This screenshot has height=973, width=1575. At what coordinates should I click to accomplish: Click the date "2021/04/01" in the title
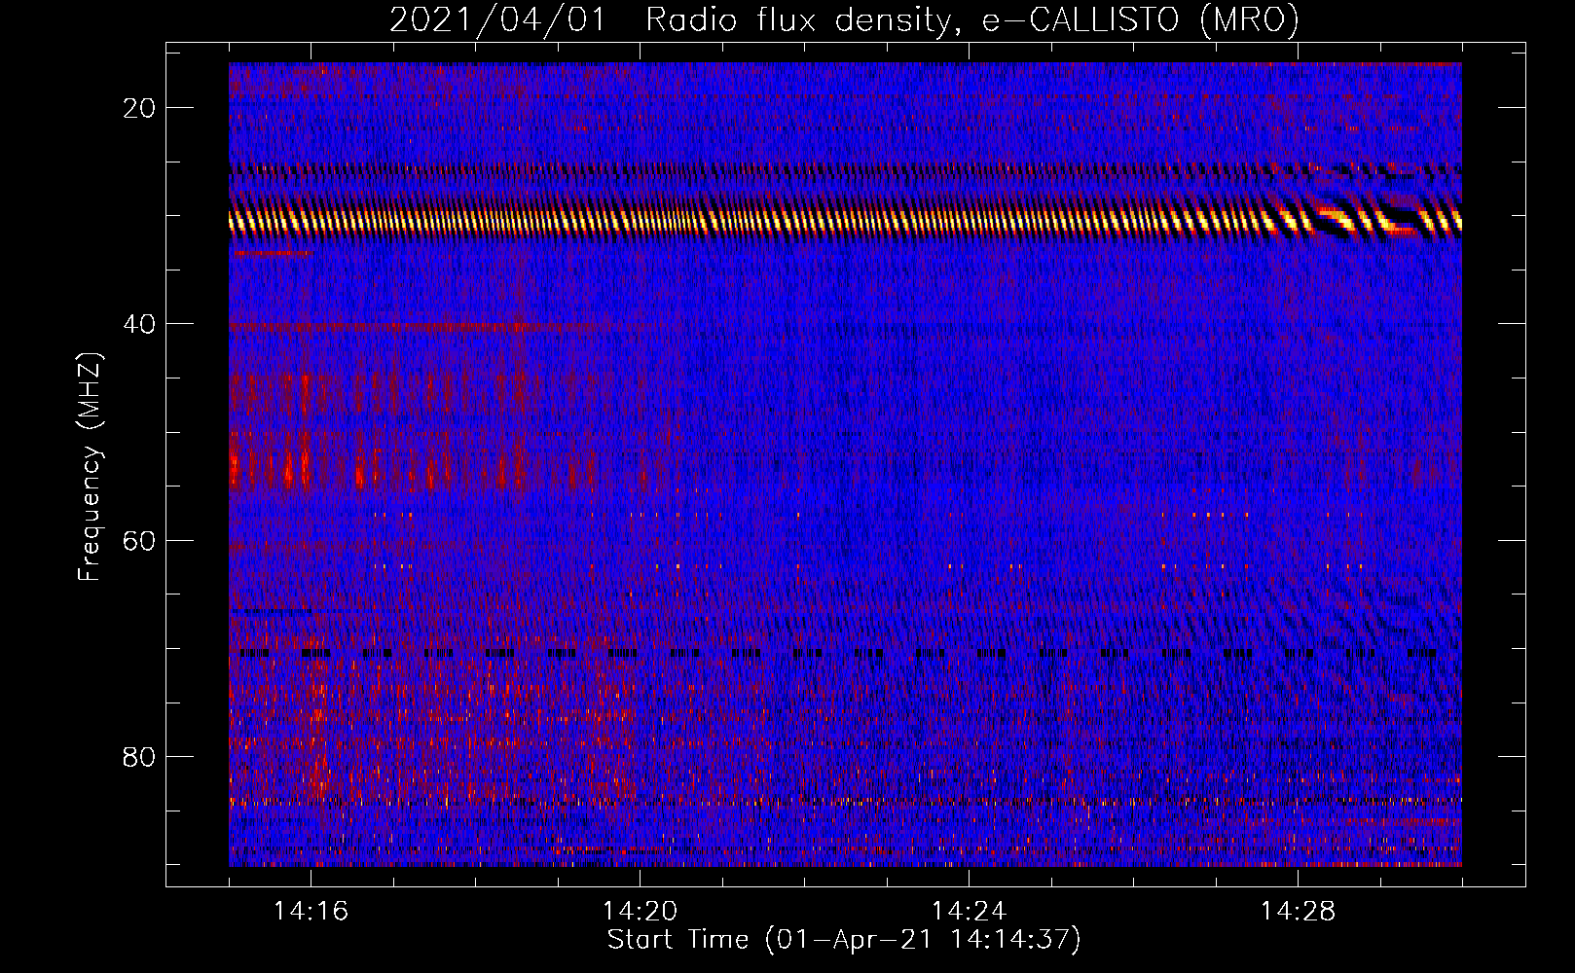[x=497, y=20]
